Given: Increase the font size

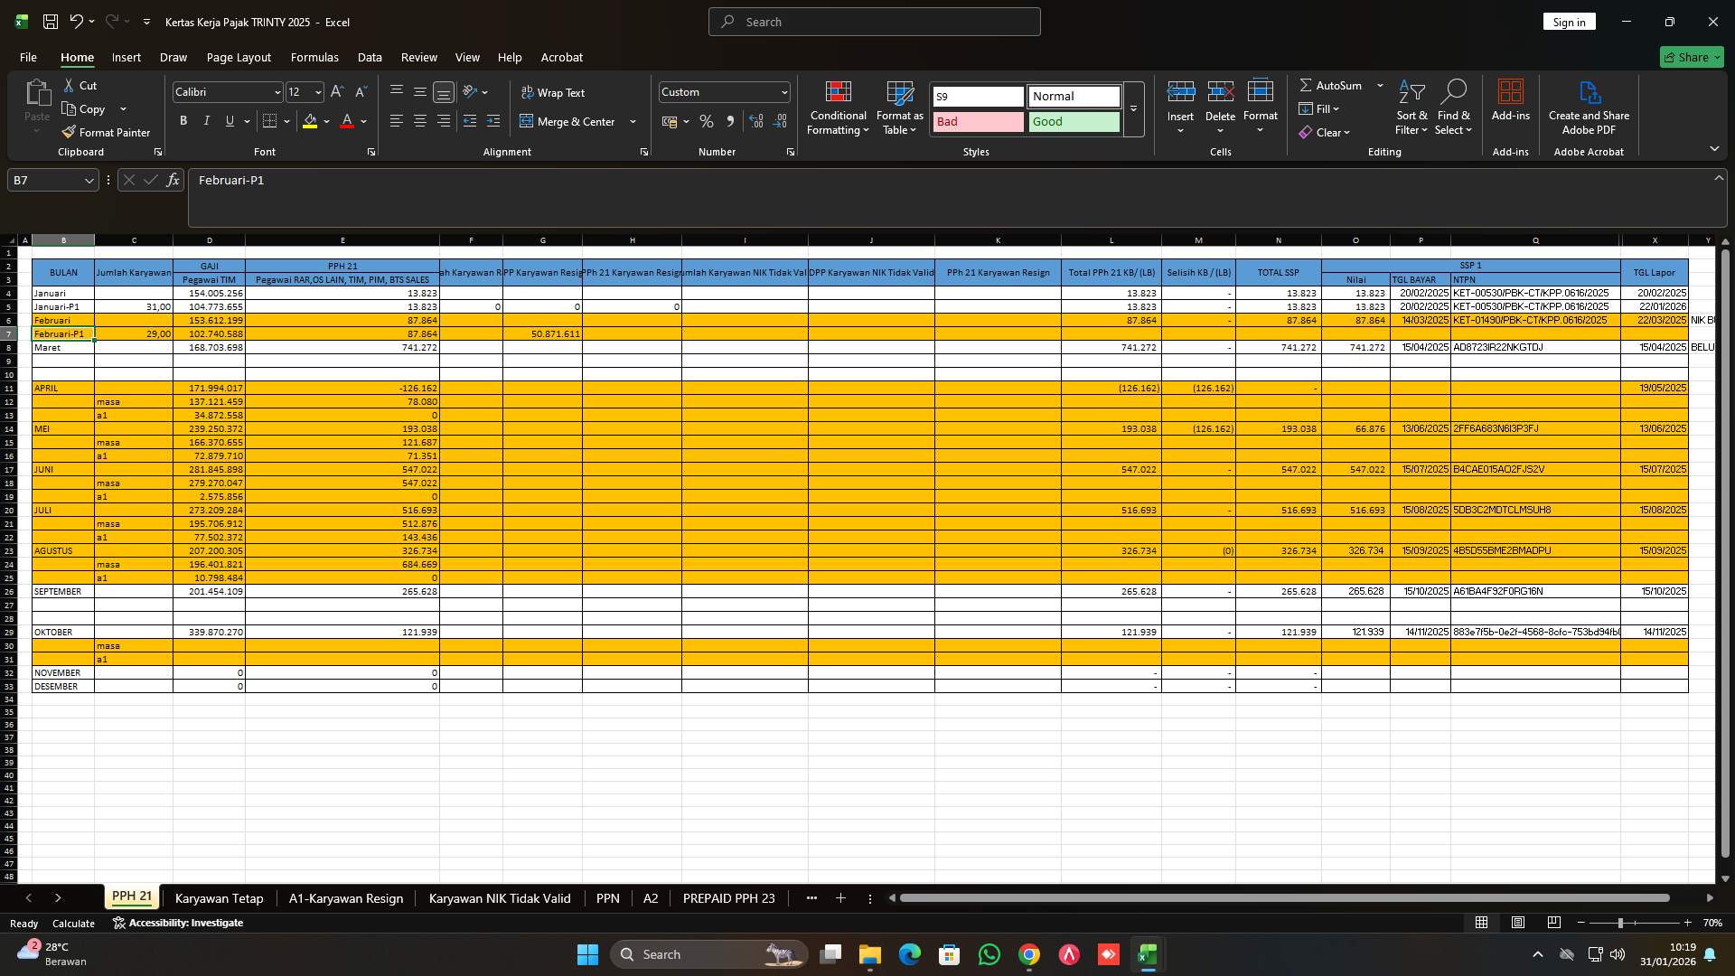Looking at the screenshot, I should tap(336, 91).
